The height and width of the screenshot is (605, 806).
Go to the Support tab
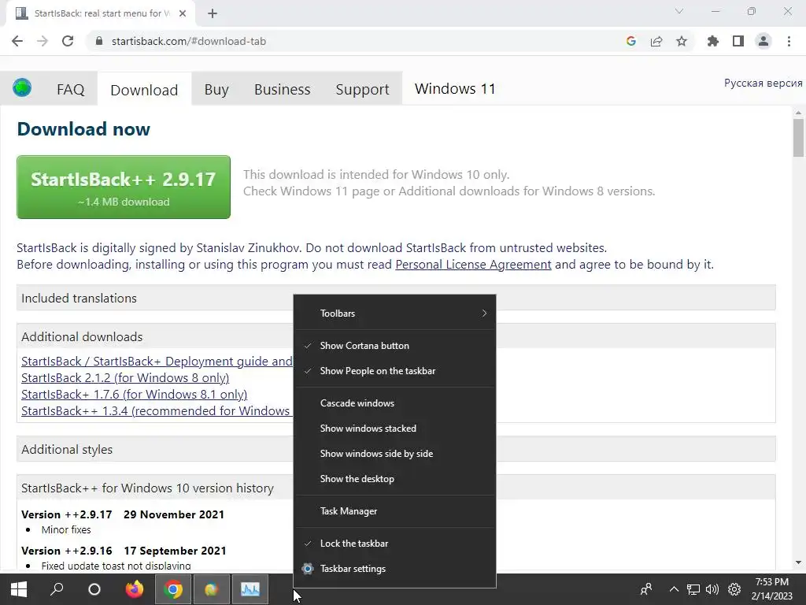[x=362, y=90]
